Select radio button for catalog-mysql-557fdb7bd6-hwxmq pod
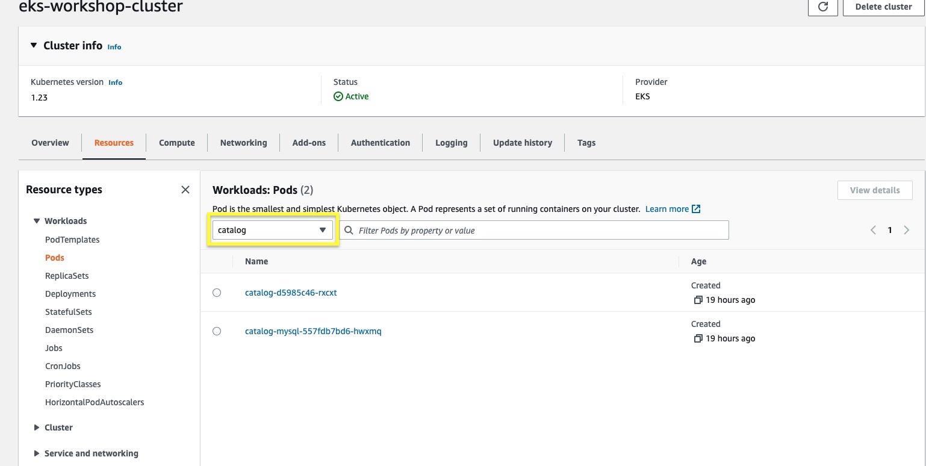Image resolution: width=926 pixels, height=466 pixels. [x=217, y=331]
